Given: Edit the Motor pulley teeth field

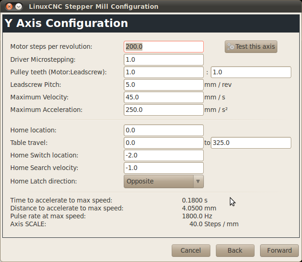Looking at the screenshot, I should click(163, 72).
